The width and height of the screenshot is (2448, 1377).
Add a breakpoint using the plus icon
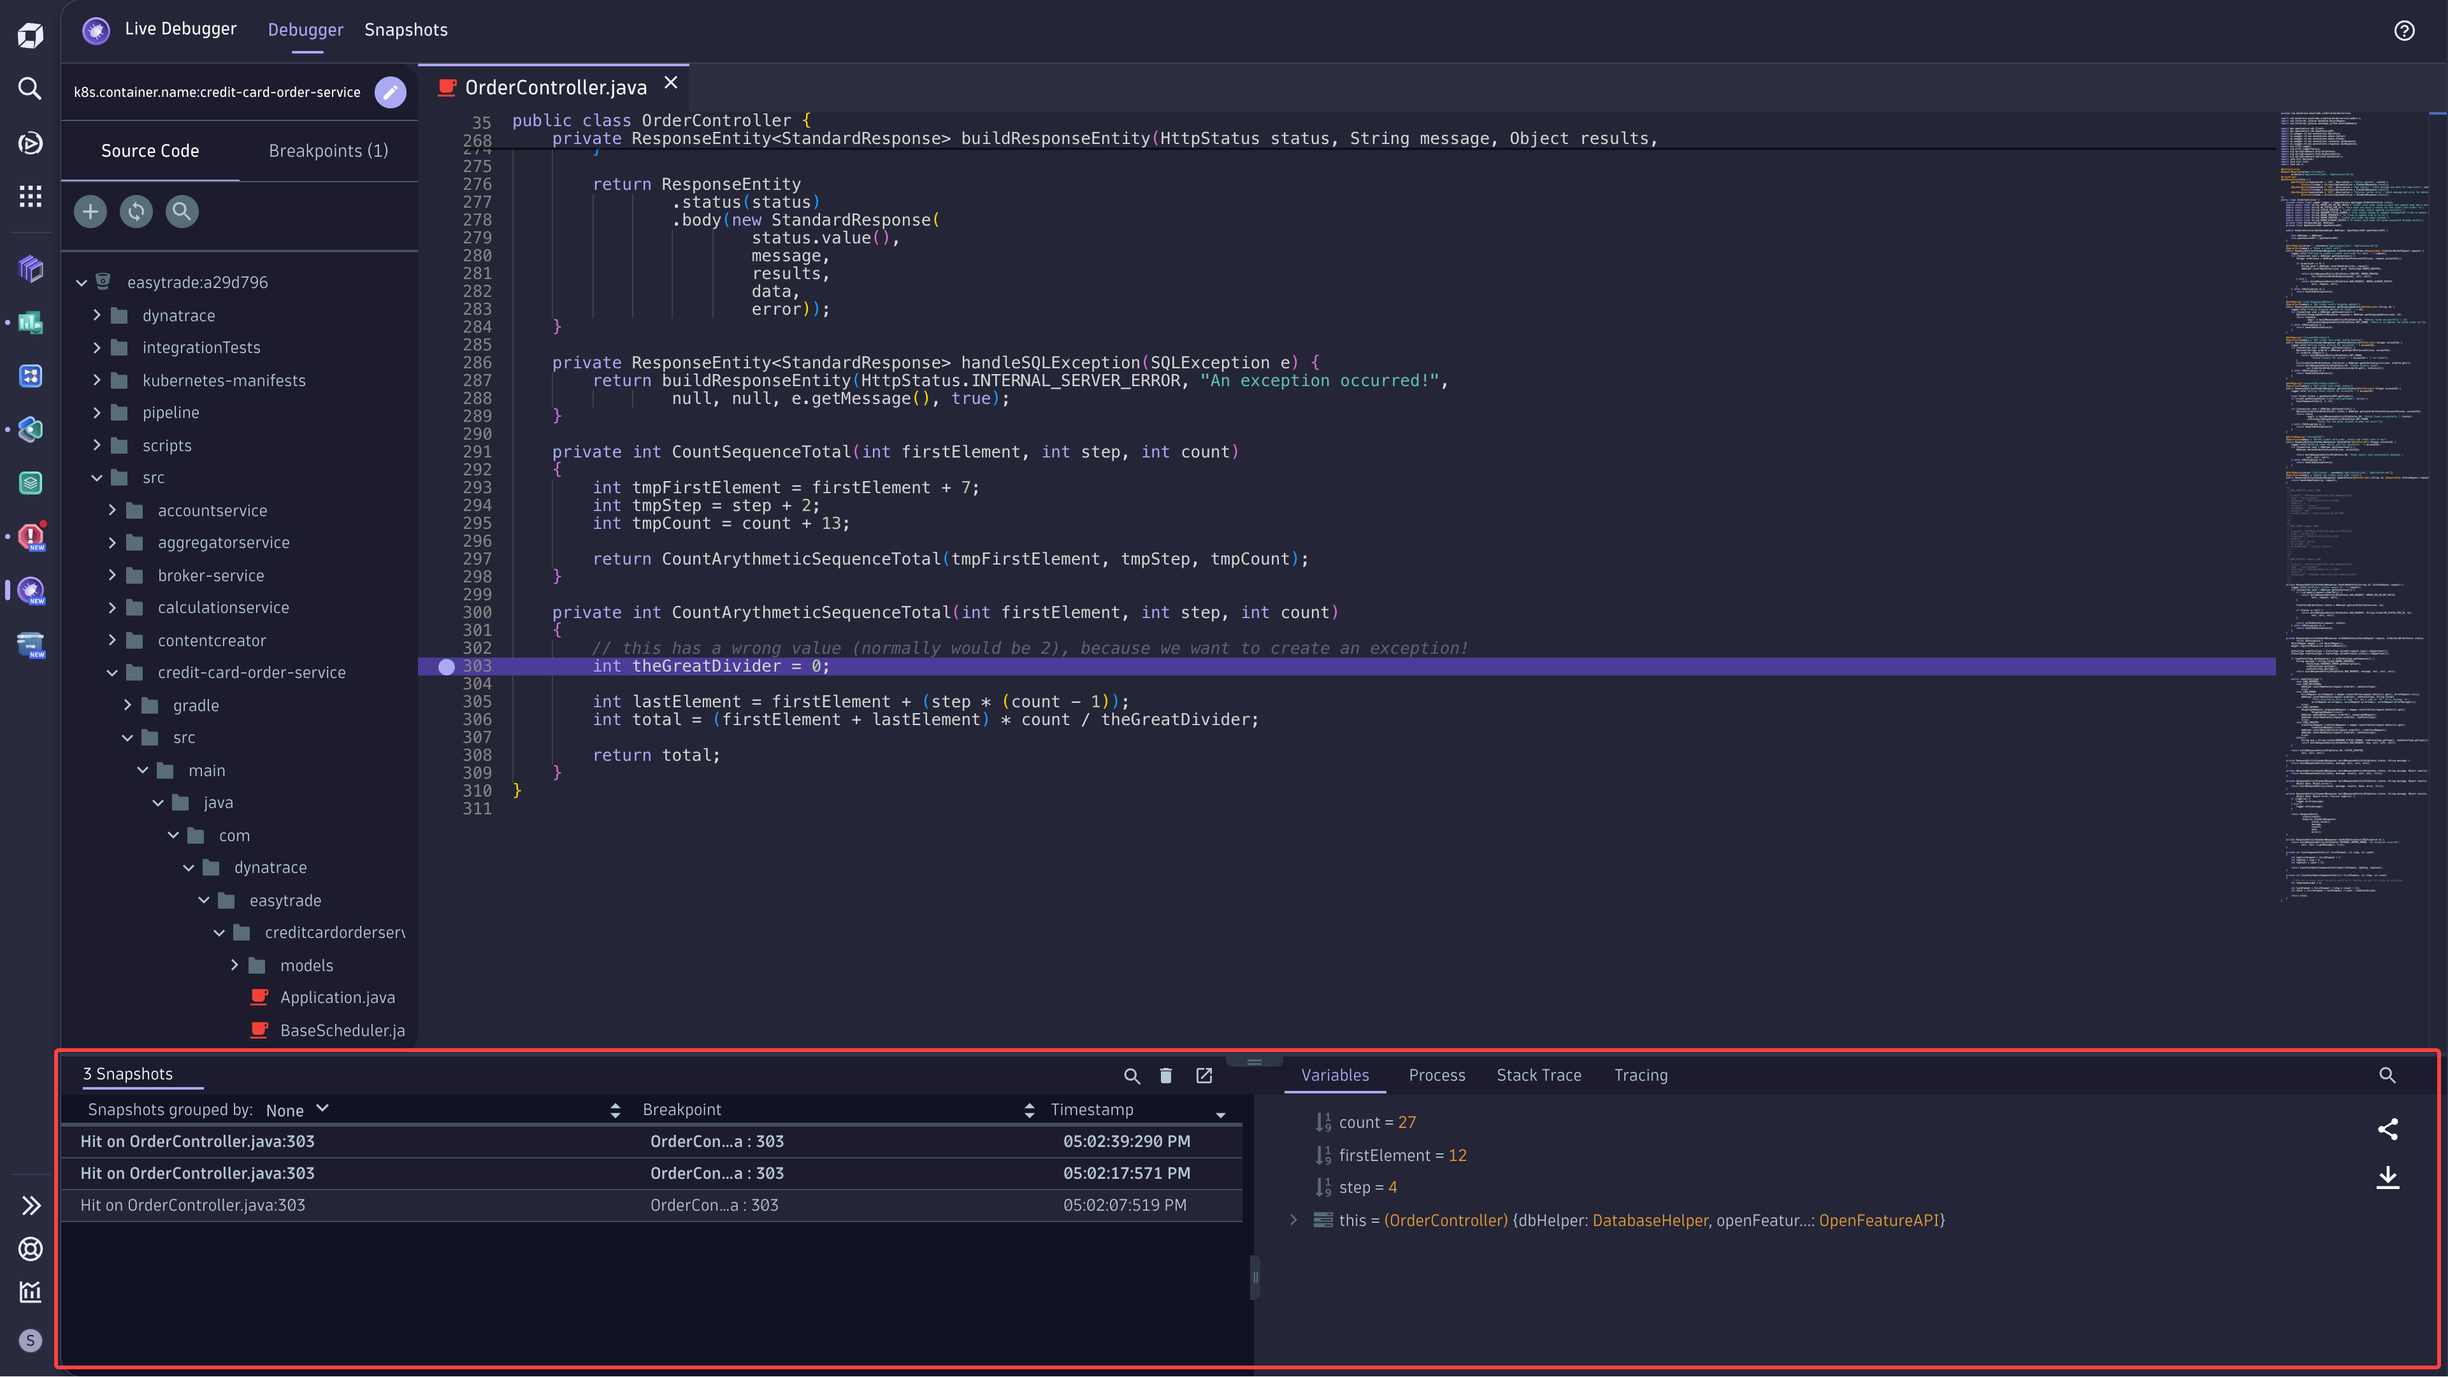[90, 211]
